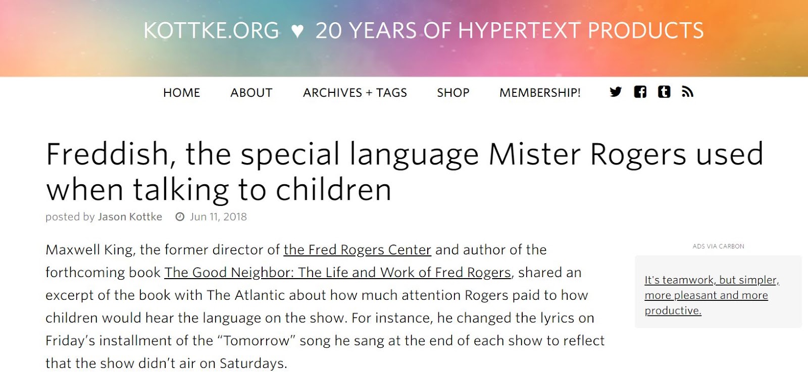
Task: Click the 20 Years of Hypertext Products tagline
Action: 509,31
